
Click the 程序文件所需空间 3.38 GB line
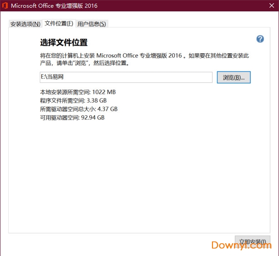[73, 101]
